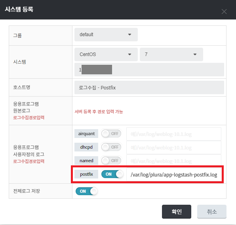Open the version 7 dropdown

(x=171, y=54)
